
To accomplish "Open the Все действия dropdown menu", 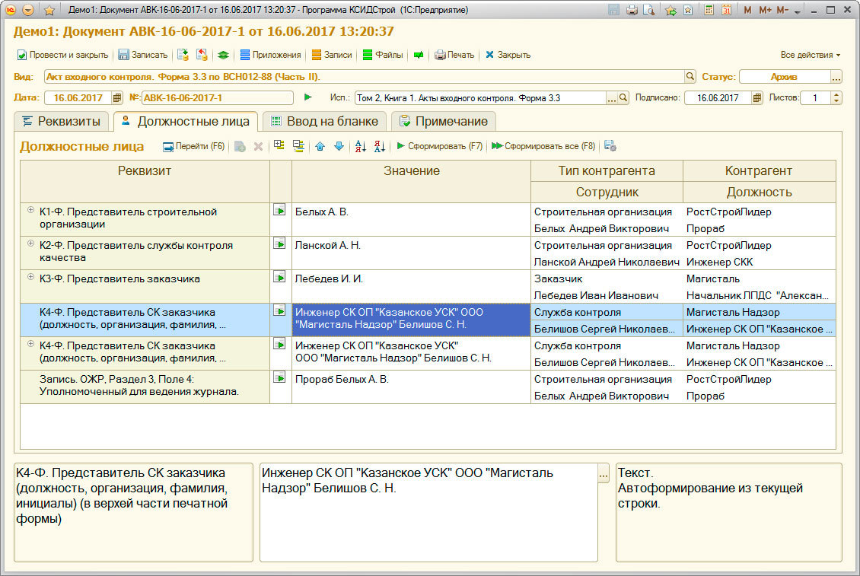I will pyautogui.click(x=811, y=55).
